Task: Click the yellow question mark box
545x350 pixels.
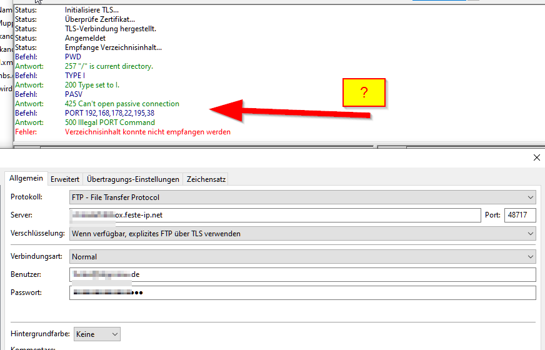Action: 364,92
